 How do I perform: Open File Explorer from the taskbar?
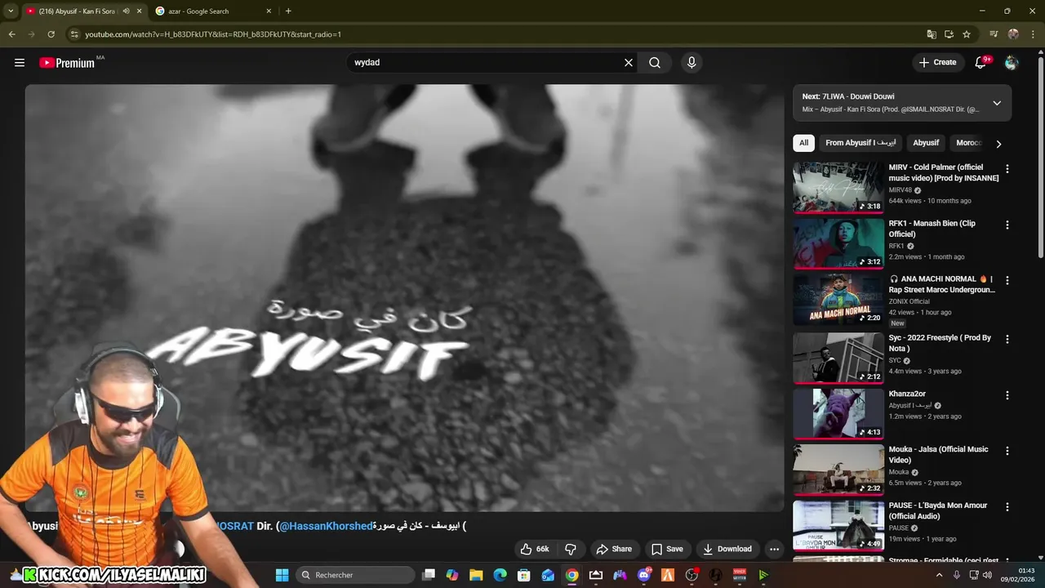(476, 575)
